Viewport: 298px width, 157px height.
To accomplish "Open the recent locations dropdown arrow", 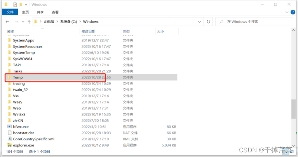I will tap(23, 22).
